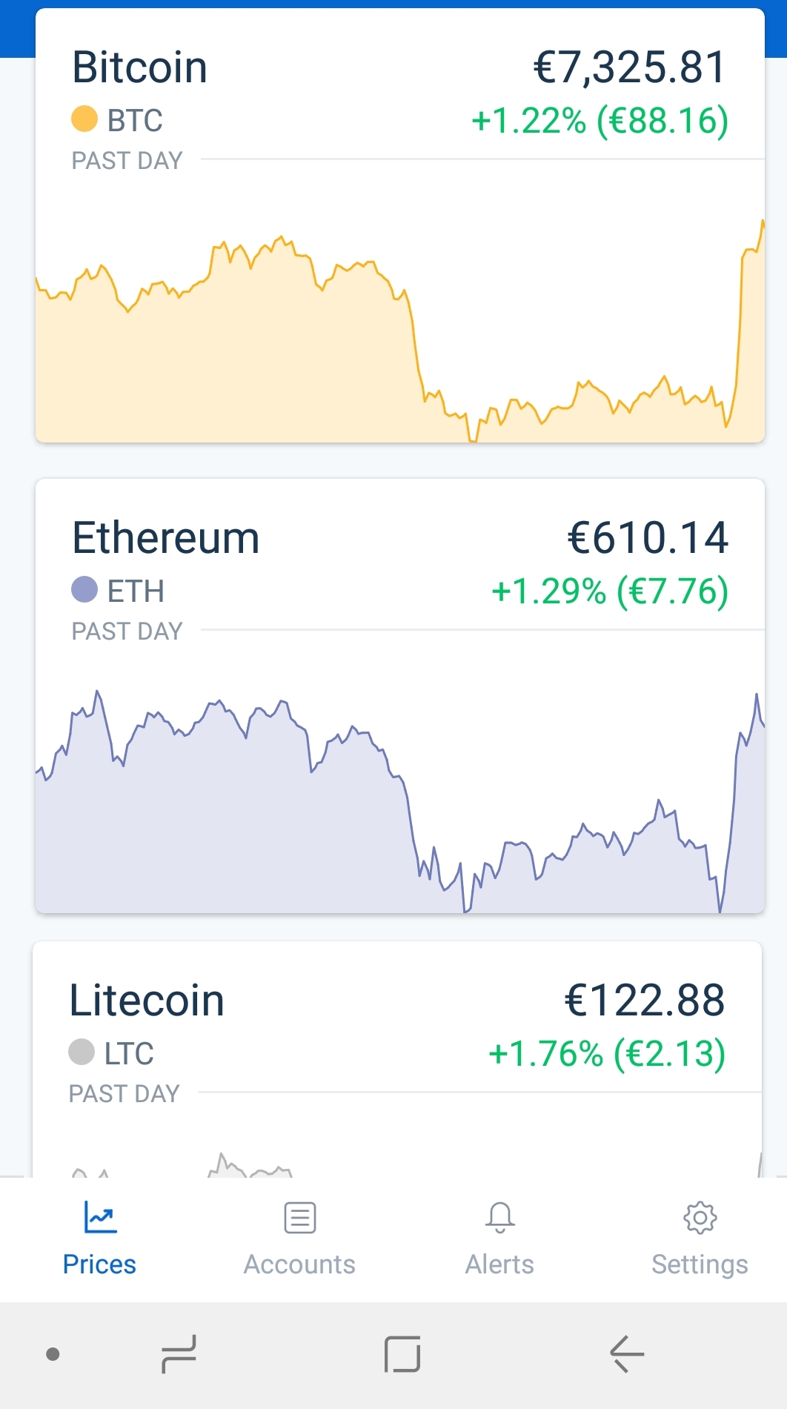
Task: Open the Litecoin title
Action: point(147,1000)
